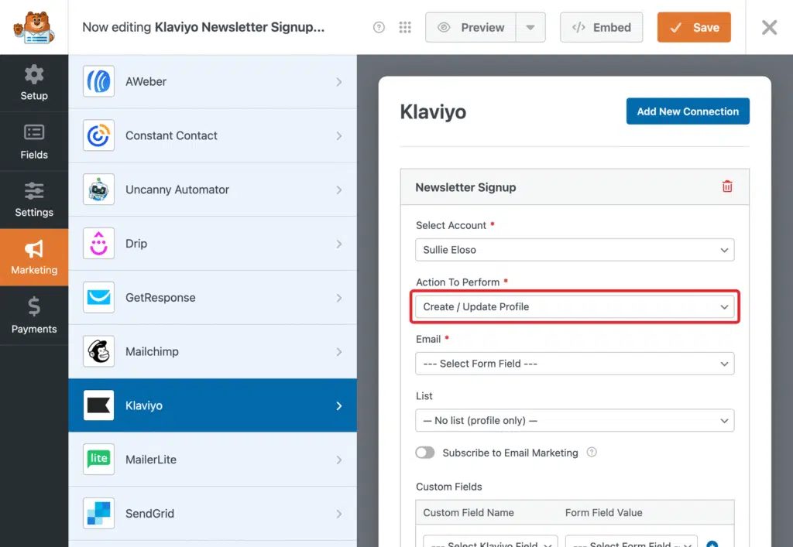793x547 pixels.
Task: Save the form with the Save button
Action: (694, 27)
